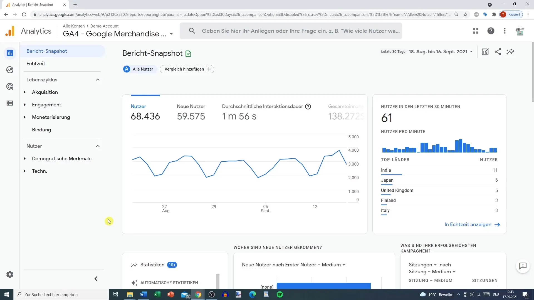Click the customize report icon
Viewport: 534px width, 300px height.
pos(485,52)
